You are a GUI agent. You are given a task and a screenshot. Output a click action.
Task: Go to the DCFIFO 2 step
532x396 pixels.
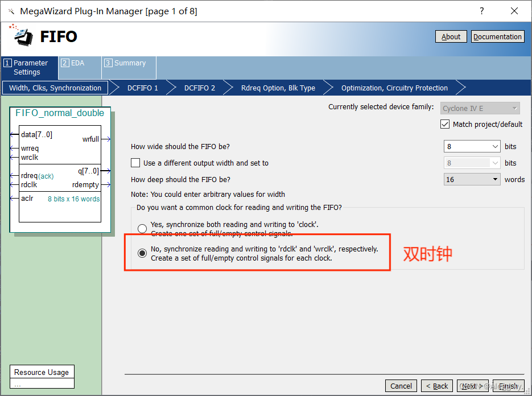(x=200, y=88)
